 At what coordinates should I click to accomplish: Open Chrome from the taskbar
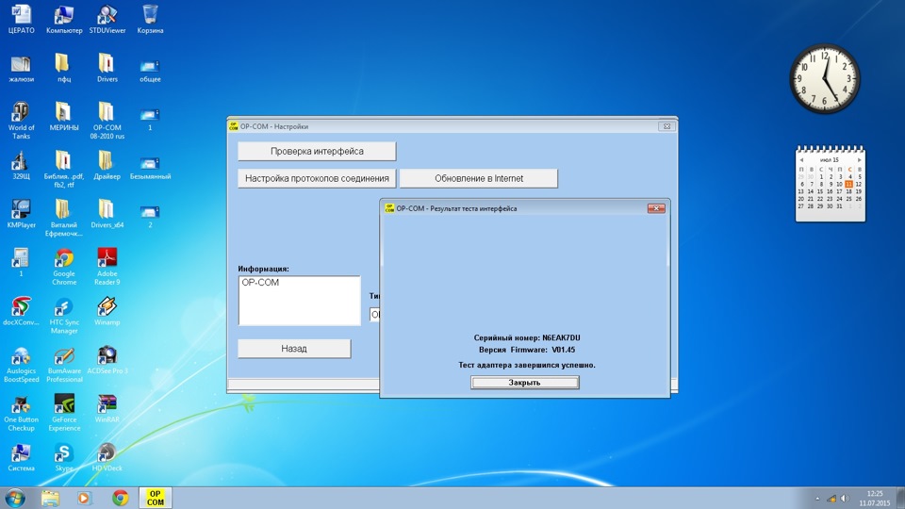click(x=120, y=498)
